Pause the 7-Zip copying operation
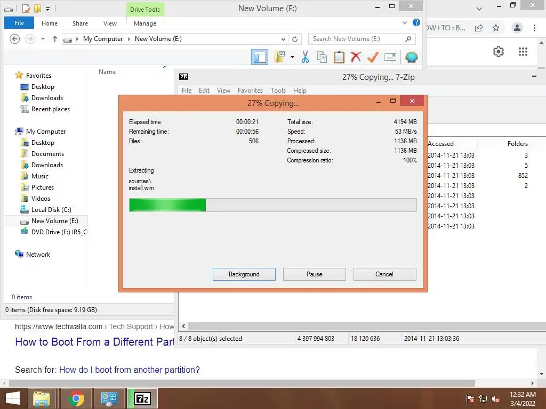Screen dimensions: 546x409 pyautogui.click(x=315, y=274)
